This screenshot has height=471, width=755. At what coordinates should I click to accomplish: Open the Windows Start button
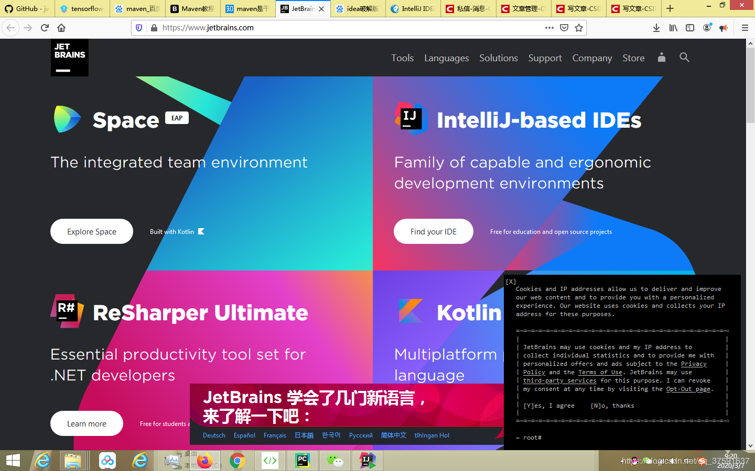[x=13, y=461]
